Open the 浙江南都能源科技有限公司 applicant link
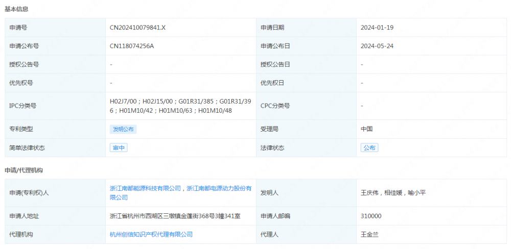Viewport: 511px width, 249px height. pyautogui.click(x=146, y=188)
